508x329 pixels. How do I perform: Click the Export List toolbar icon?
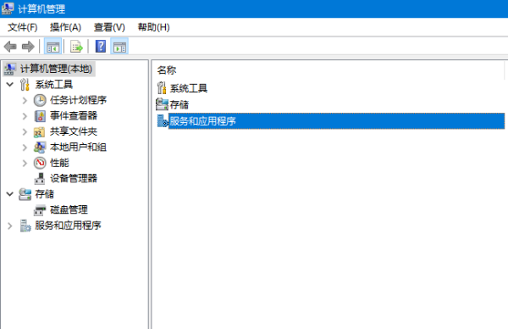[x=76, y=47]
